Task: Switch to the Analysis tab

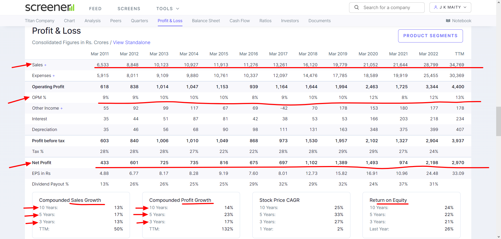Action: click(x=92, y=21)
